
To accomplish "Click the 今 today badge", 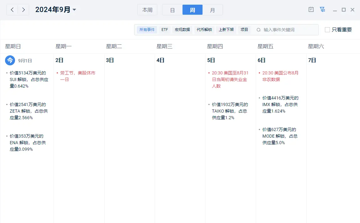I will (10, 60).
